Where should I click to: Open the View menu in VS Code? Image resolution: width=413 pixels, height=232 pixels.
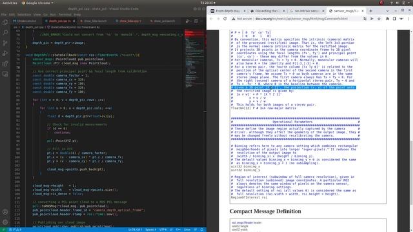tap(37, 15)
